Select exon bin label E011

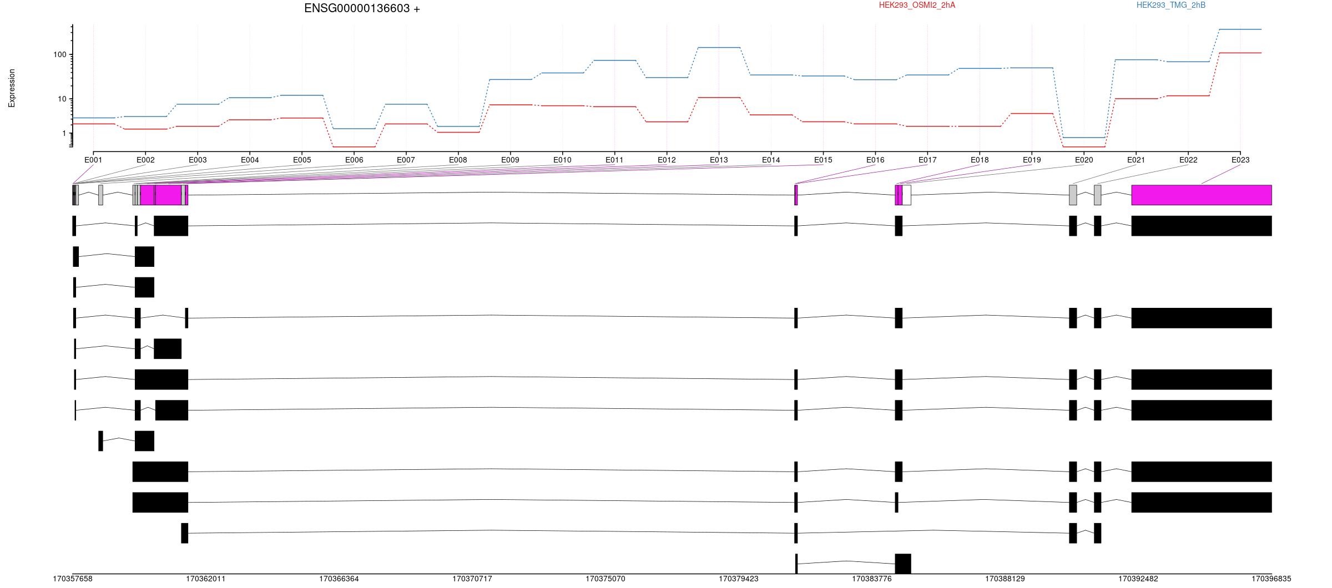pyautogui.click(x=614, y=160)
